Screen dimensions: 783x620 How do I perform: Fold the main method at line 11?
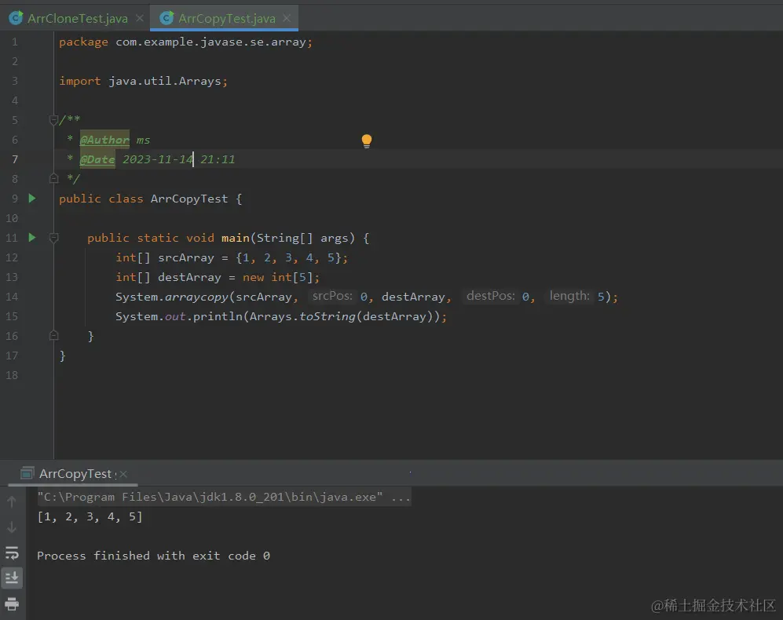click(54, 238)
